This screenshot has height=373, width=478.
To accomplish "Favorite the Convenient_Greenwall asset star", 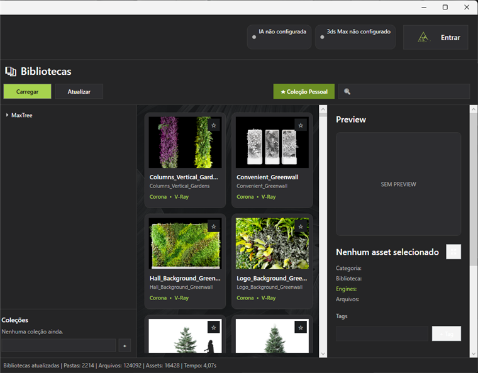I will (301, 125).
